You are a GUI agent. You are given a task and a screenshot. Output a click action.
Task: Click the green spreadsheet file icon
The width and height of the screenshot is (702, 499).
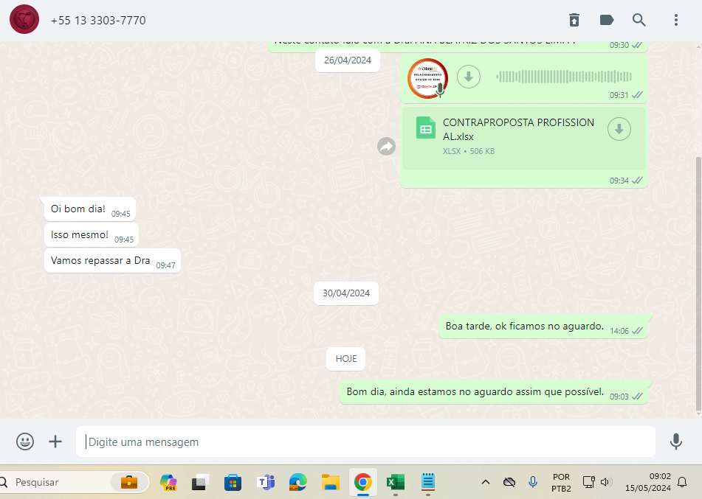click(426, 128)
